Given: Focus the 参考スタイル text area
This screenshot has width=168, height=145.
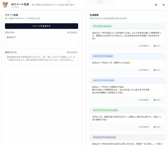Looking at the screenshot, I should coord(41,60).
